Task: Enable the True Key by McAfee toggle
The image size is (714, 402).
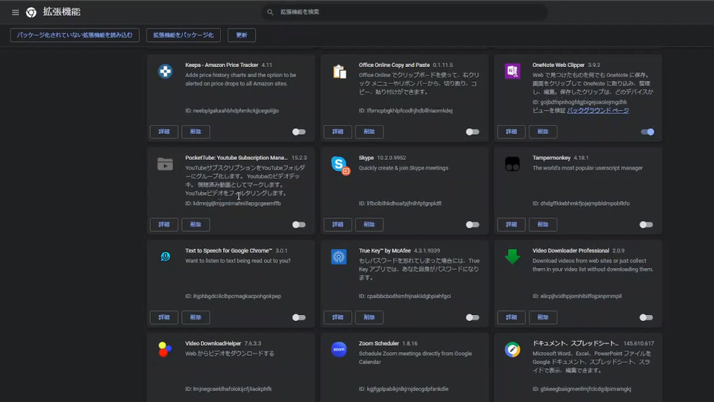Action: coord(472,317)
